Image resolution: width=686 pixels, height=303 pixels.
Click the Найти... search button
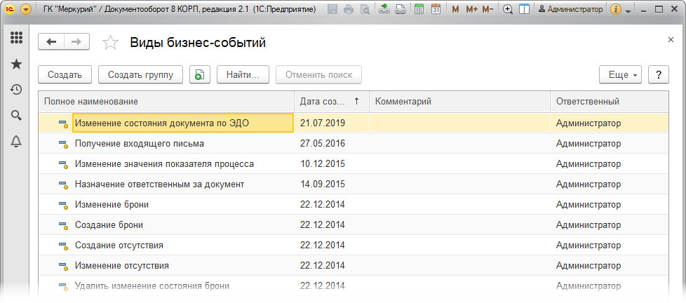click(243, 74)
